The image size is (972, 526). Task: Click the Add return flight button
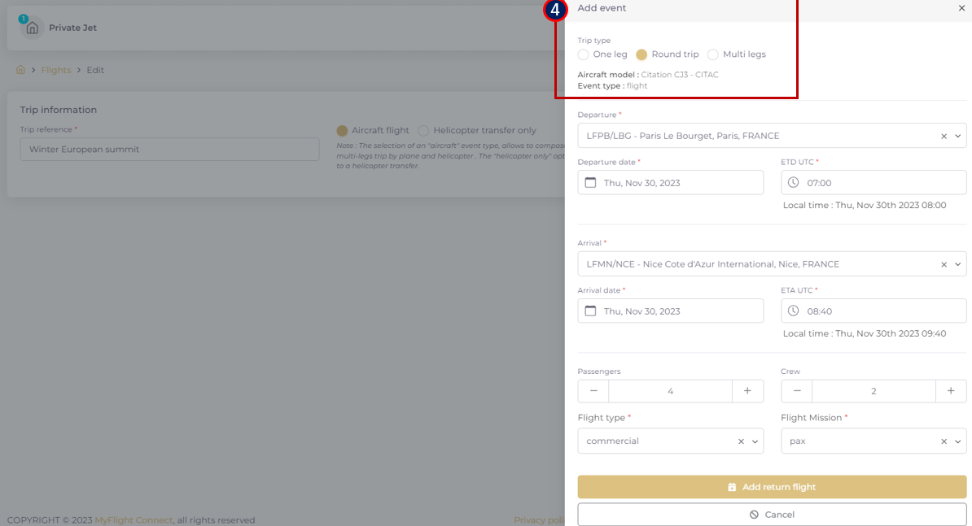point(772,487)
